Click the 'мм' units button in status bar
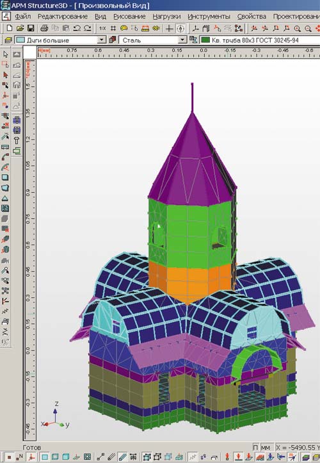 tap(266, 448)
